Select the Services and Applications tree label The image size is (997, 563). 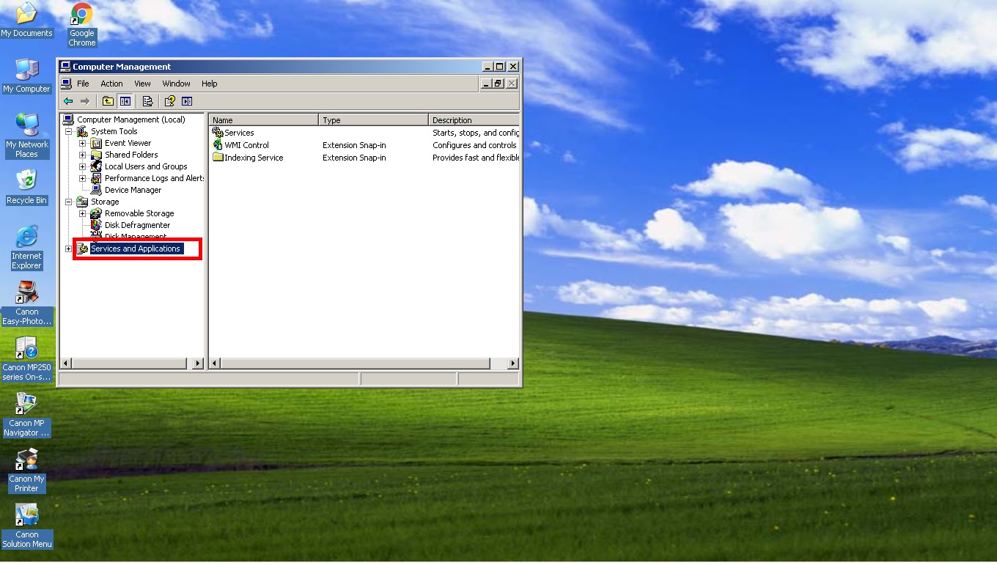pos(136,249)
